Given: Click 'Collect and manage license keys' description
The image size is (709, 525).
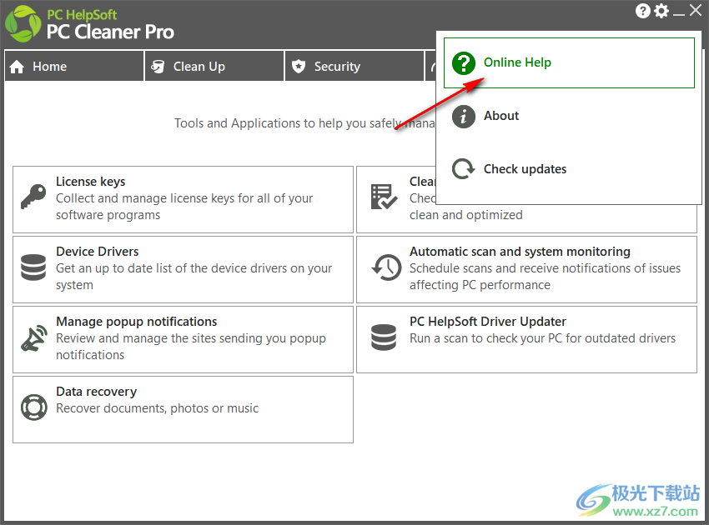Looking at the screenshot, I should 184,207.
